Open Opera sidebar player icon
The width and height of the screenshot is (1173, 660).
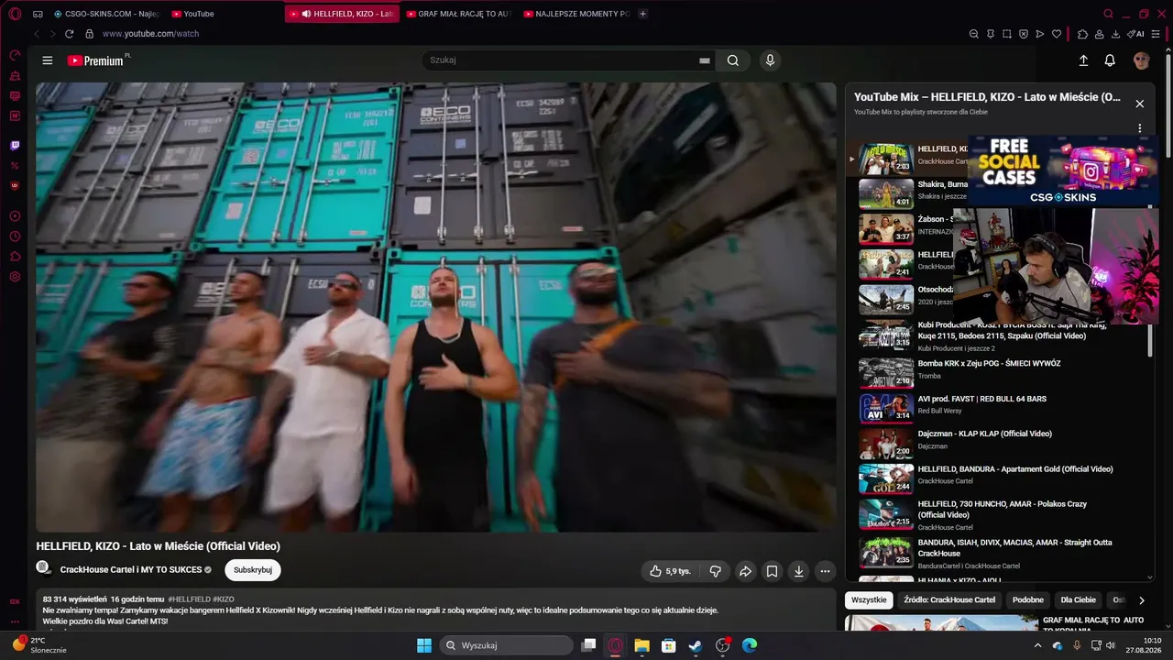coord(15,216)
